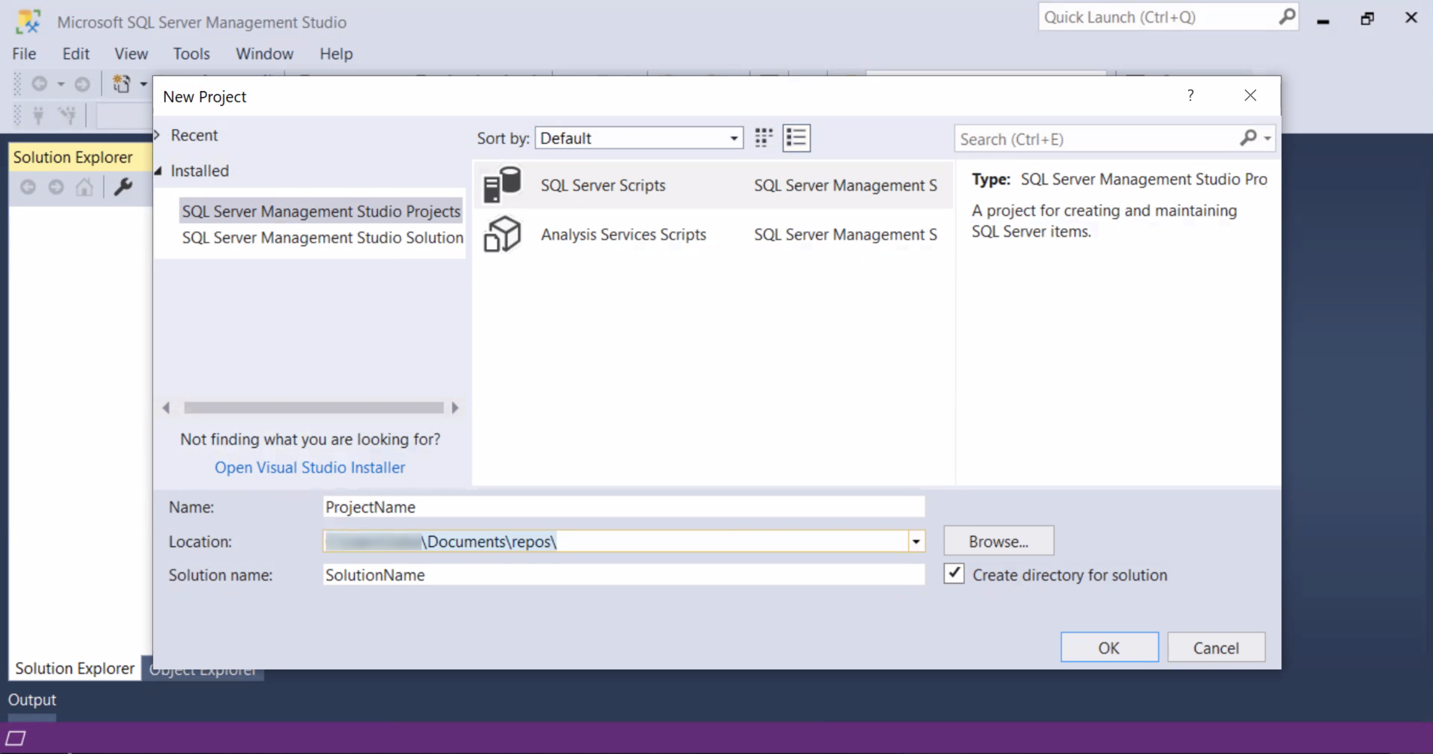The width and height of the screenshot is (1433, 754).
Task: Close the New Project dialog
Action: point(1250,96)
